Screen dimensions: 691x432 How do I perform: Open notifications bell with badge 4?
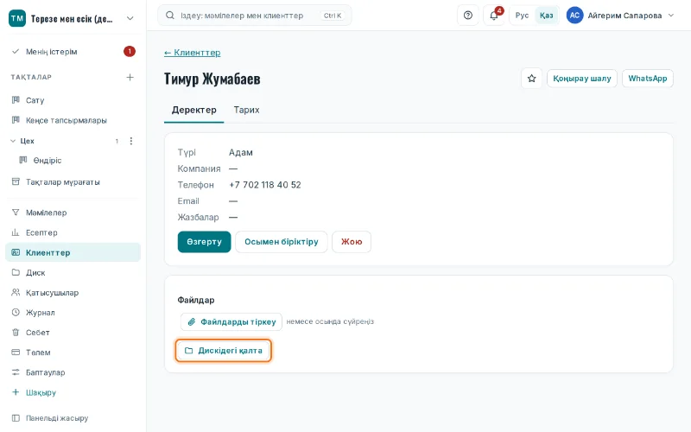(x=494, y=16)
